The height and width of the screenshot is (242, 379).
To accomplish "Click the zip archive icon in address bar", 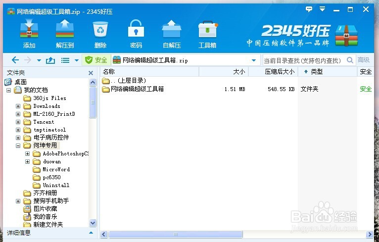I will pos(117,60).
